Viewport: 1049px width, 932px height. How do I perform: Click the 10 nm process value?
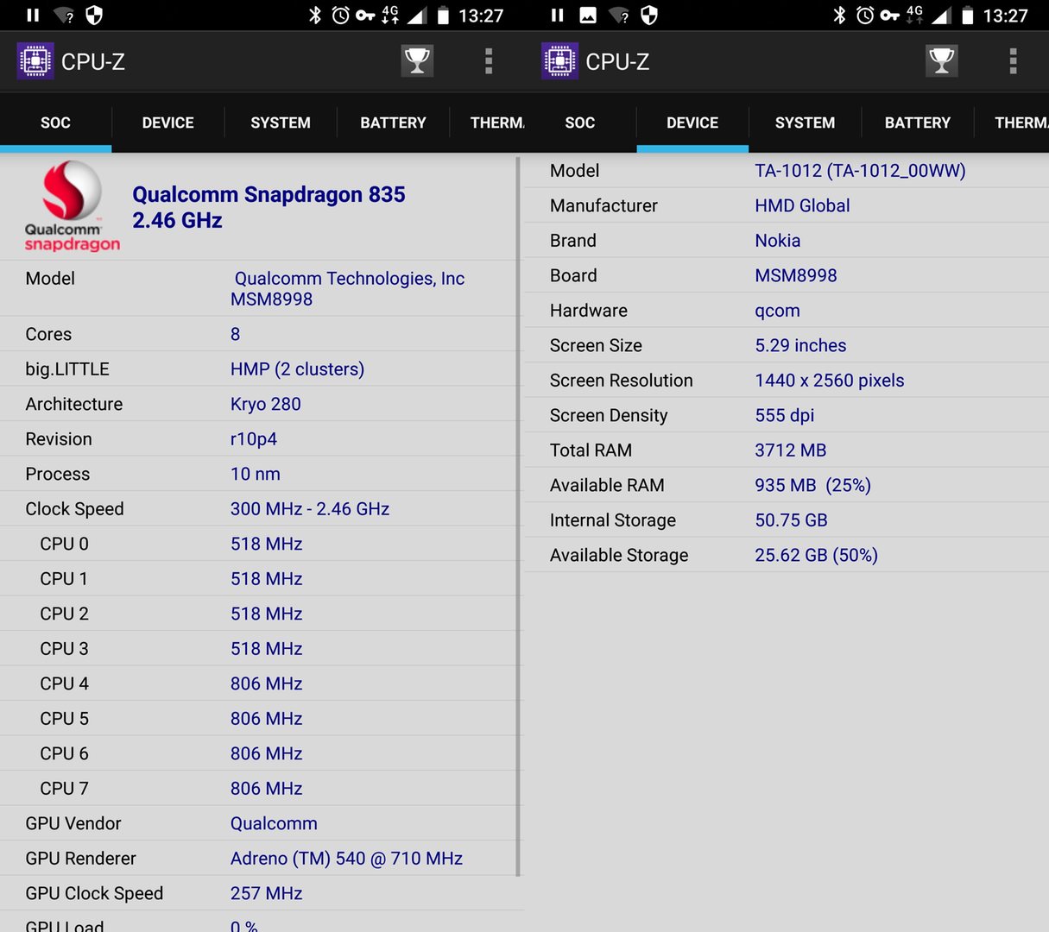coord(256,474)
